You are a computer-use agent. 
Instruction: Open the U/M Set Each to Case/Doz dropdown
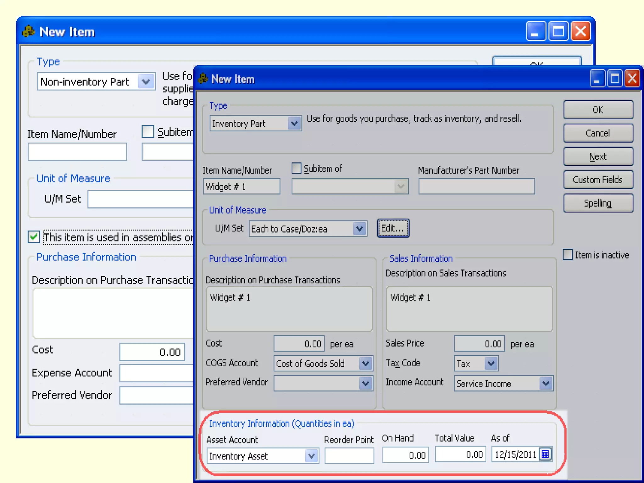point(359,229)
